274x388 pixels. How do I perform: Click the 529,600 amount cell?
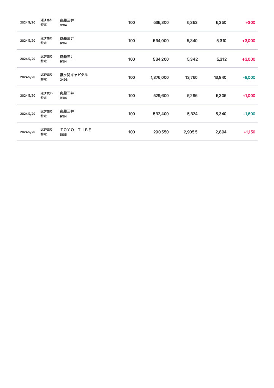[161, 95]
